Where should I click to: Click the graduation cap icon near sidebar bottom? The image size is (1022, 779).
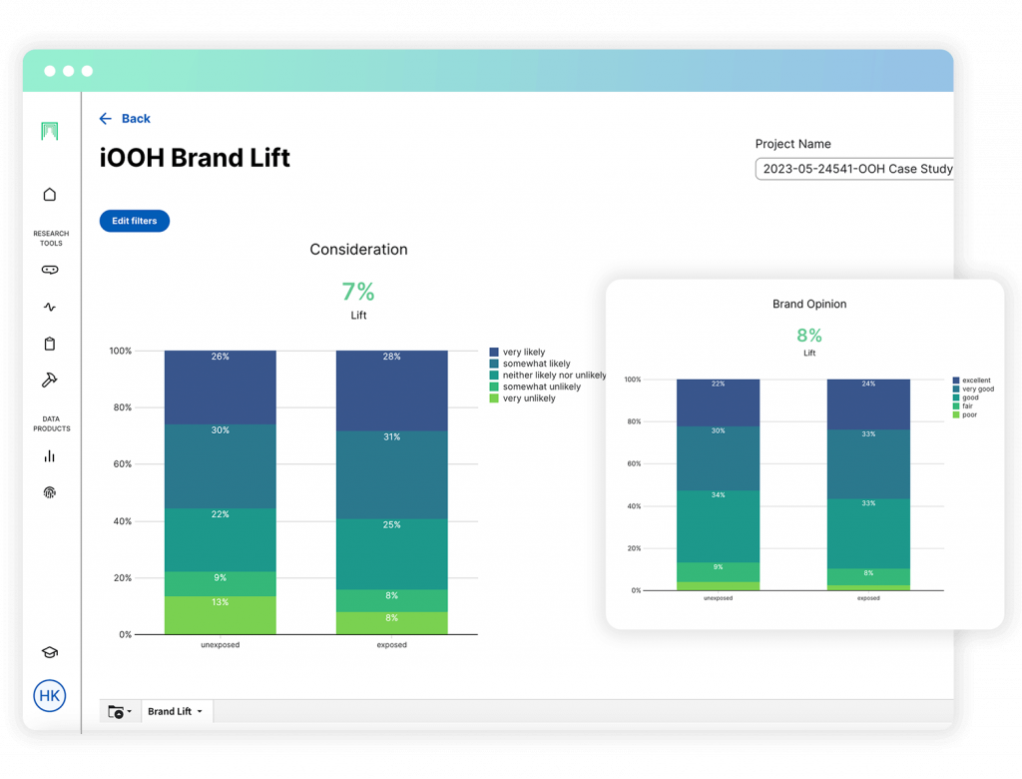tap(49, 651)
